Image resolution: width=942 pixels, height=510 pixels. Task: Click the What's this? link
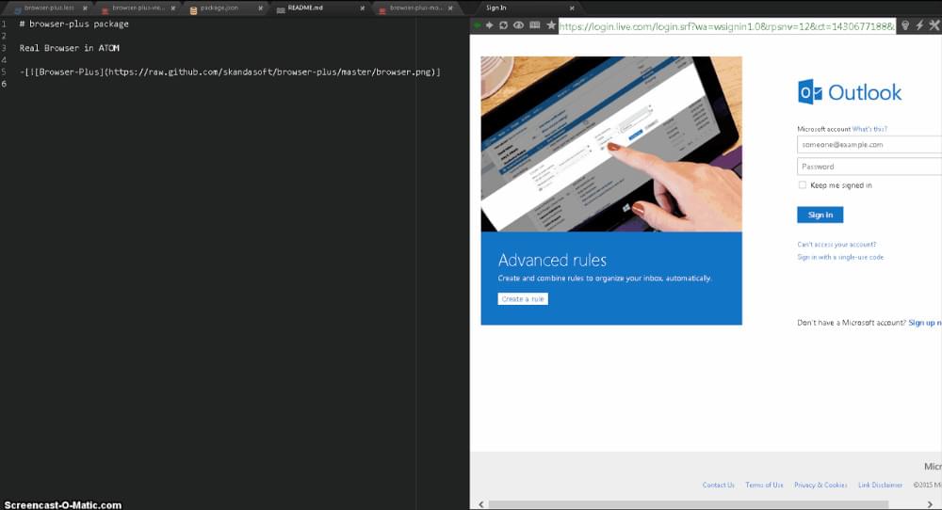(x=869, y=129)
